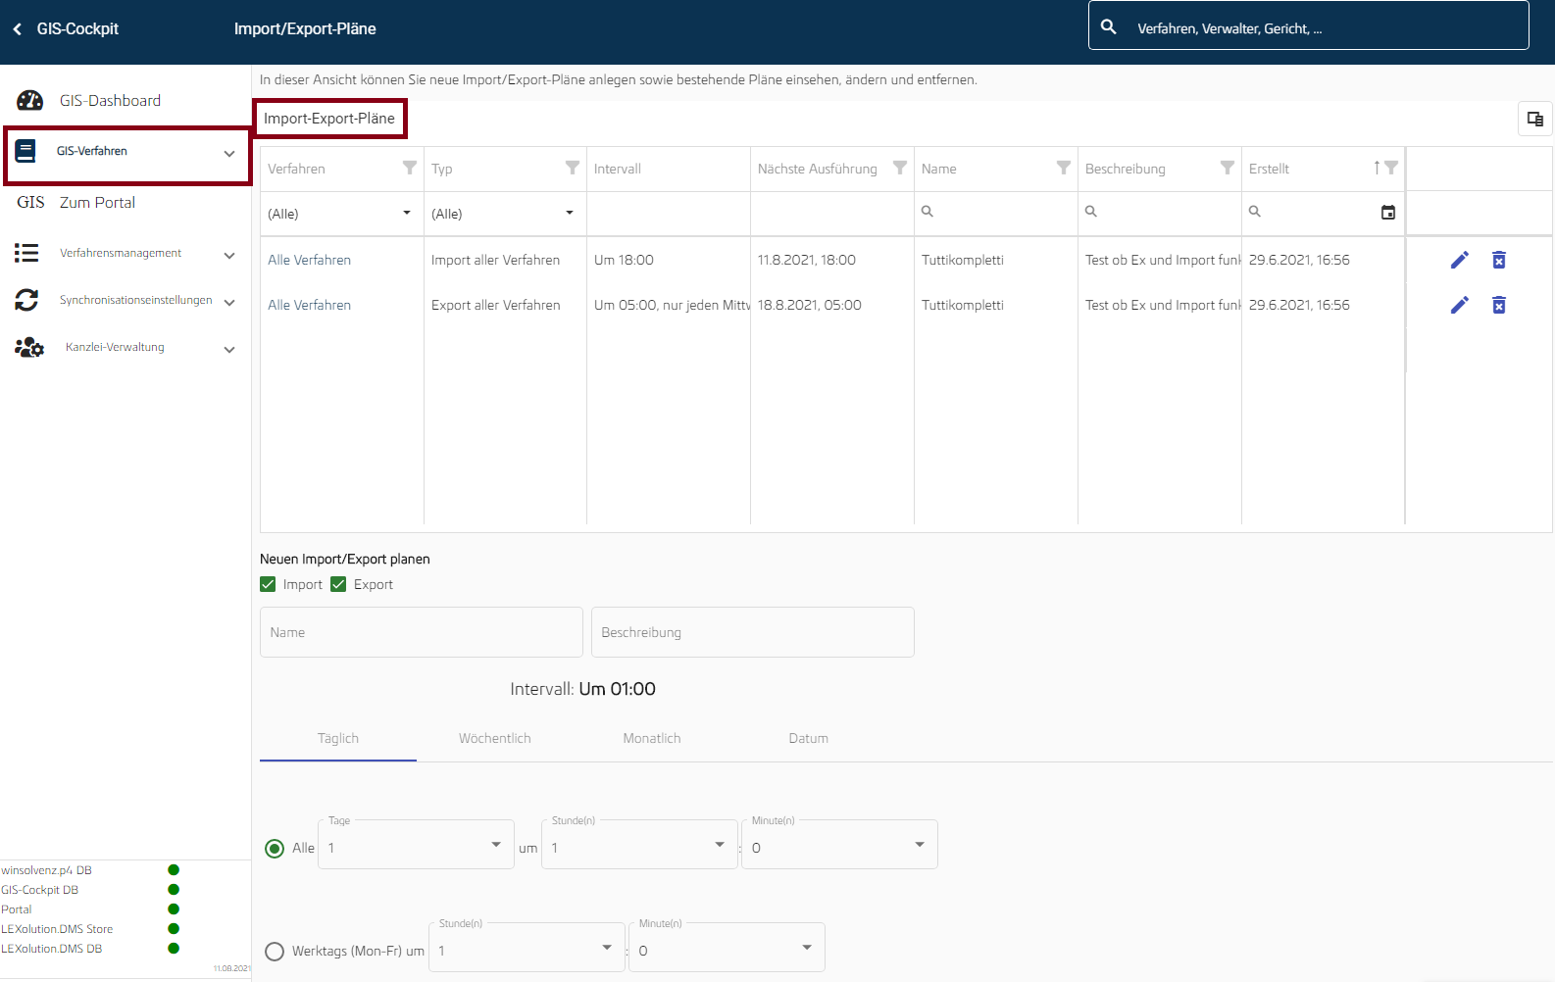1555x982 pixels.
Task: Open the Stunde(n) dropdown in Alle row
Action: click(639, 845)
